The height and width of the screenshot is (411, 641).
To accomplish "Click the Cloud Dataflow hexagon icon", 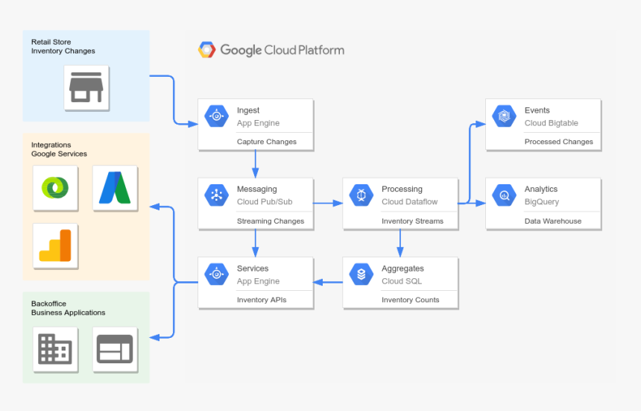I will click(361, 195).
